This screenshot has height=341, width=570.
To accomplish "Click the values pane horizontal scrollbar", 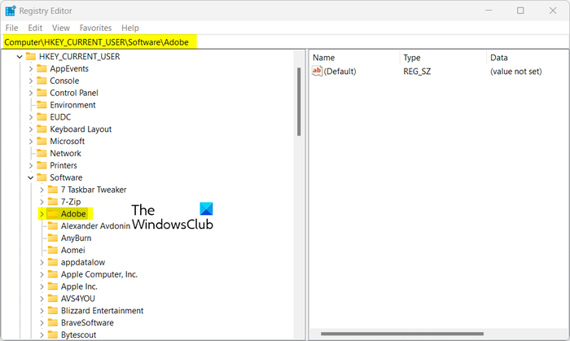I will pyautogui.click(x=402, y=334).
